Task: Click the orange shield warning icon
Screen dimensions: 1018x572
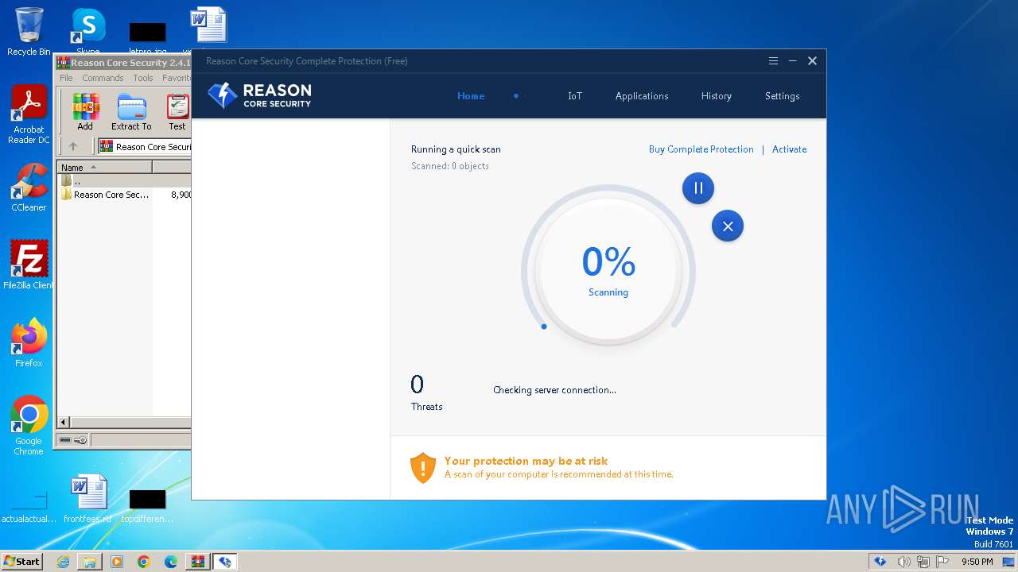Action: [x=423, y=468]
